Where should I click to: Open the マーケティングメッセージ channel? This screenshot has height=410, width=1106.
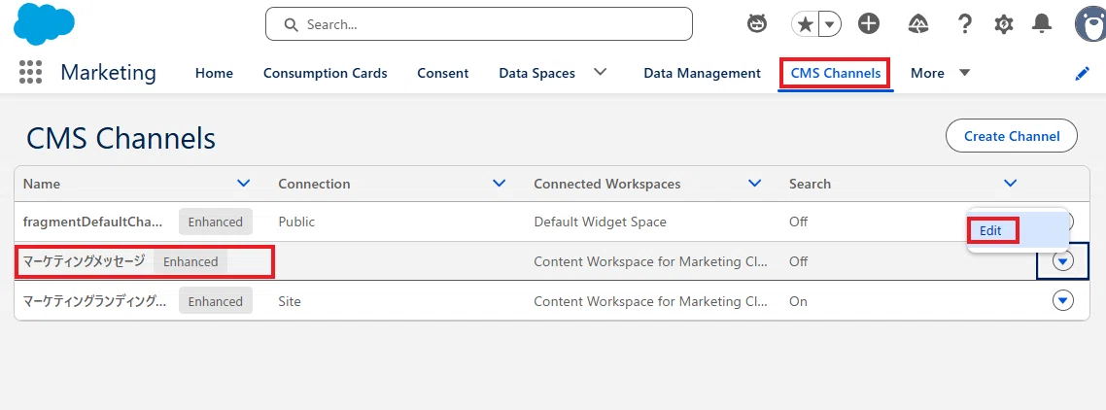coord(84,261)
